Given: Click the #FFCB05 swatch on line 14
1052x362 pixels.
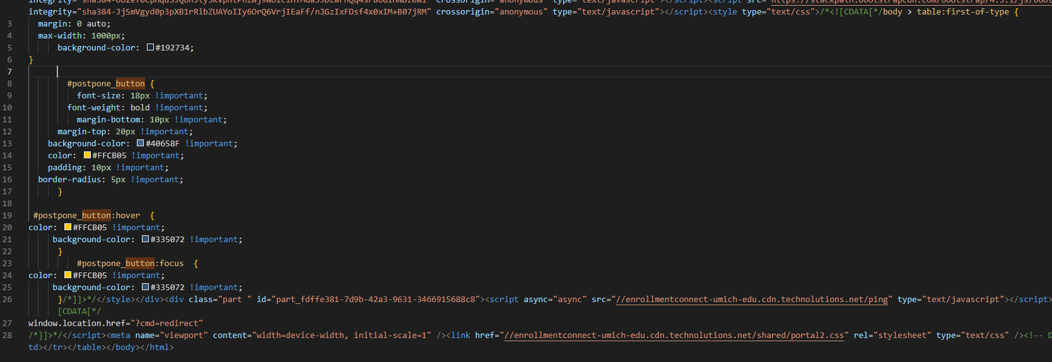Looking at the screenshot, I should [x=87, y=155].
